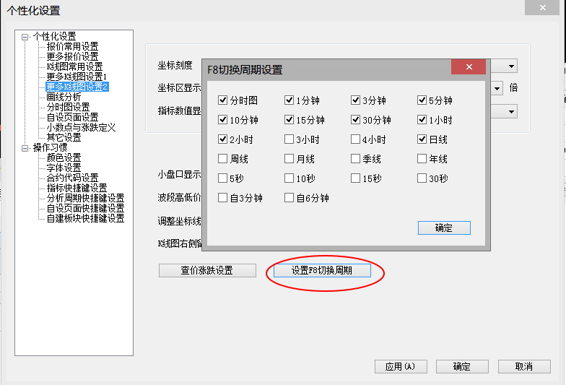Open the 坐标刻度 dropdown arrow
Screen dimensions: 566x385
coord(511,66)
